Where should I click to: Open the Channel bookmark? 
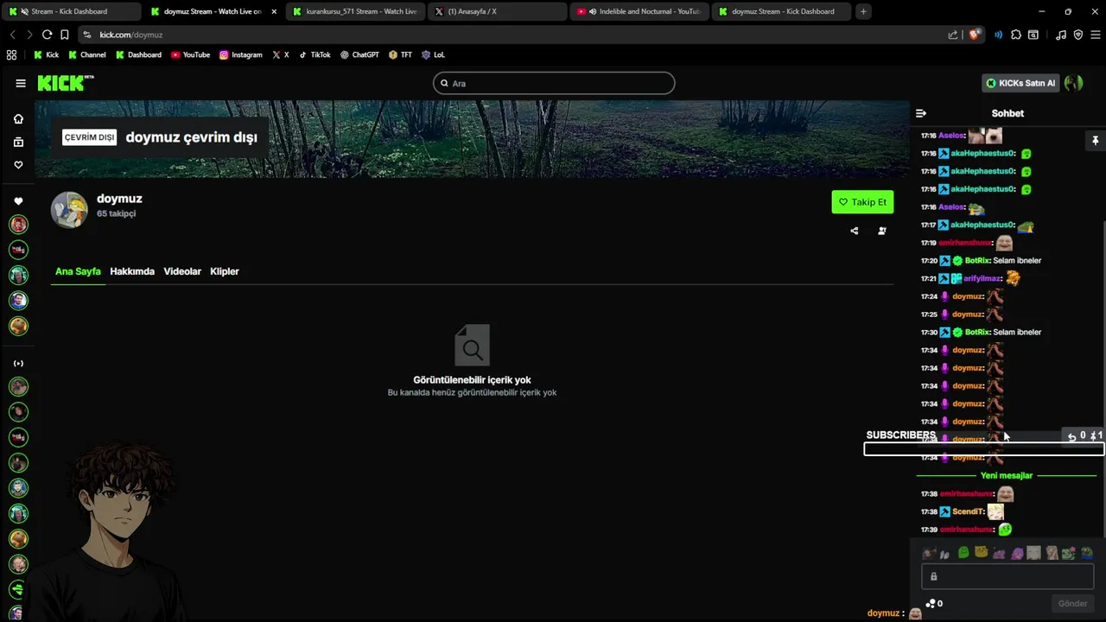86,54
